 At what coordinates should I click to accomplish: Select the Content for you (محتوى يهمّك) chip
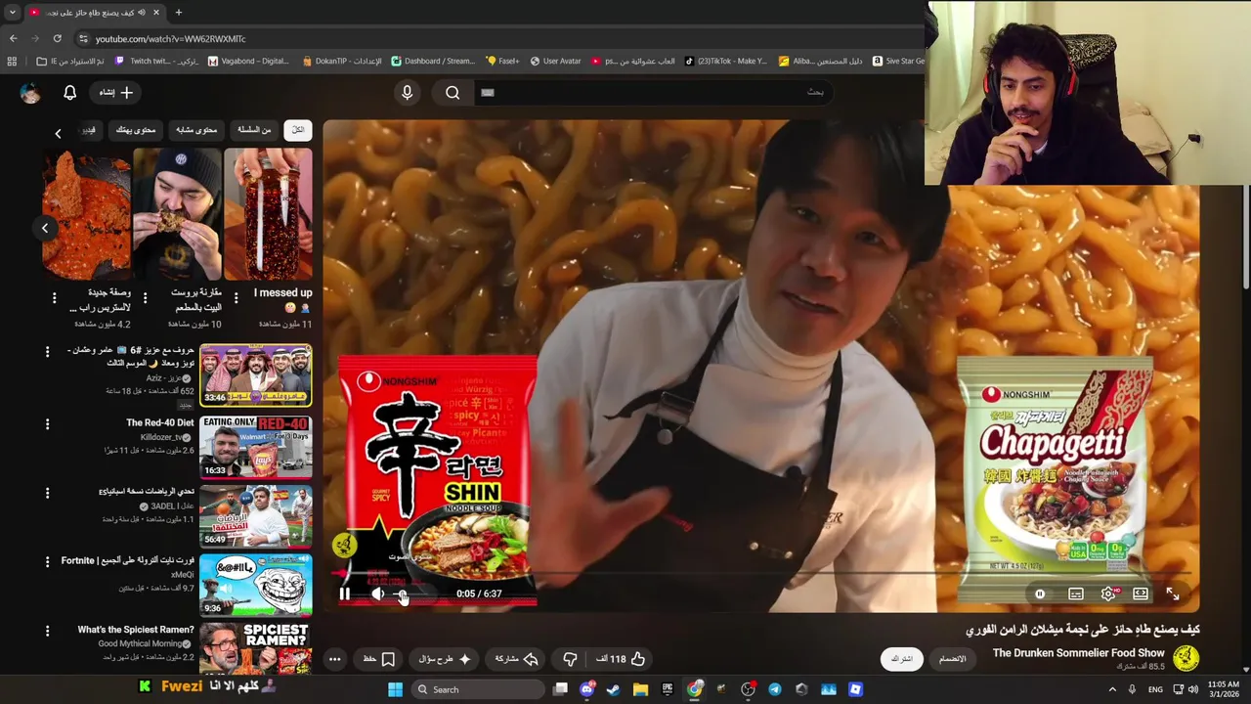coord(136,130)
